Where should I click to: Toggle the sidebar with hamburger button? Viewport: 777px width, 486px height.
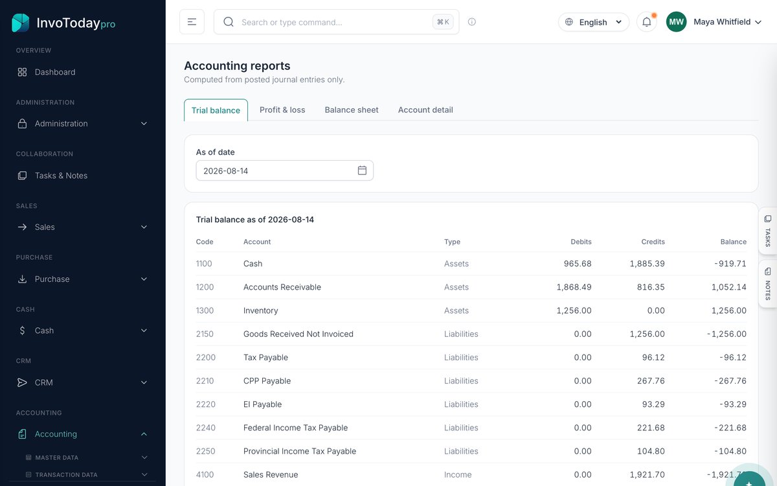pyautogui.click(x=192, y=22)
